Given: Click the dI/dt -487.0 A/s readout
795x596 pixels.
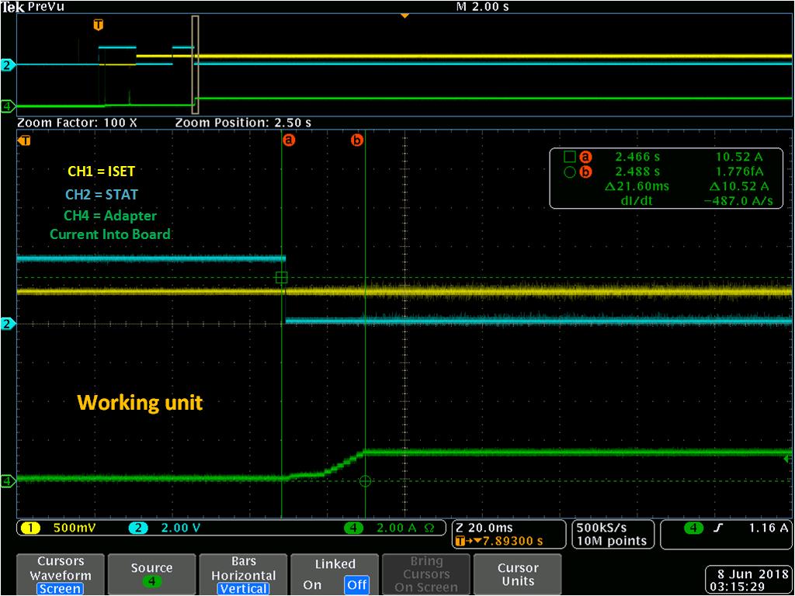Looking at the screenshot, I should click(x=739, y=201).
